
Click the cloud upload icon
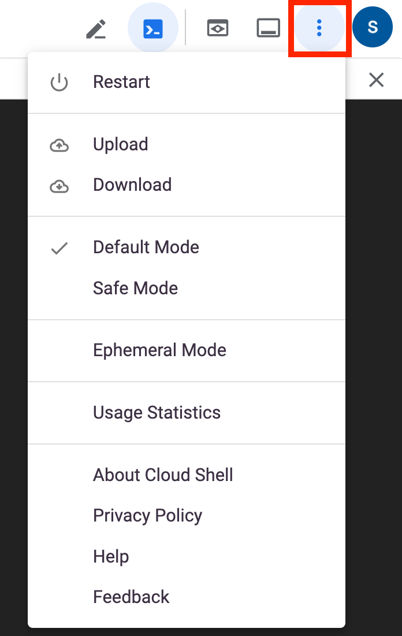tap(59, 145)
